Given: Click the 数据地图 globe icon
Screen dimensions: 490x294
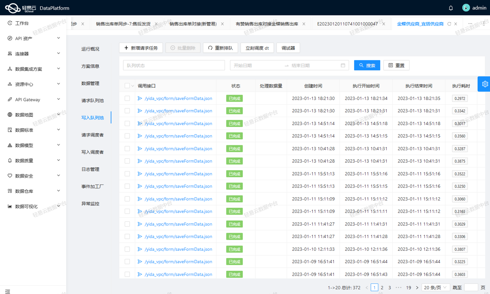Looking at the screenshot, I should (x=10, y=115).
